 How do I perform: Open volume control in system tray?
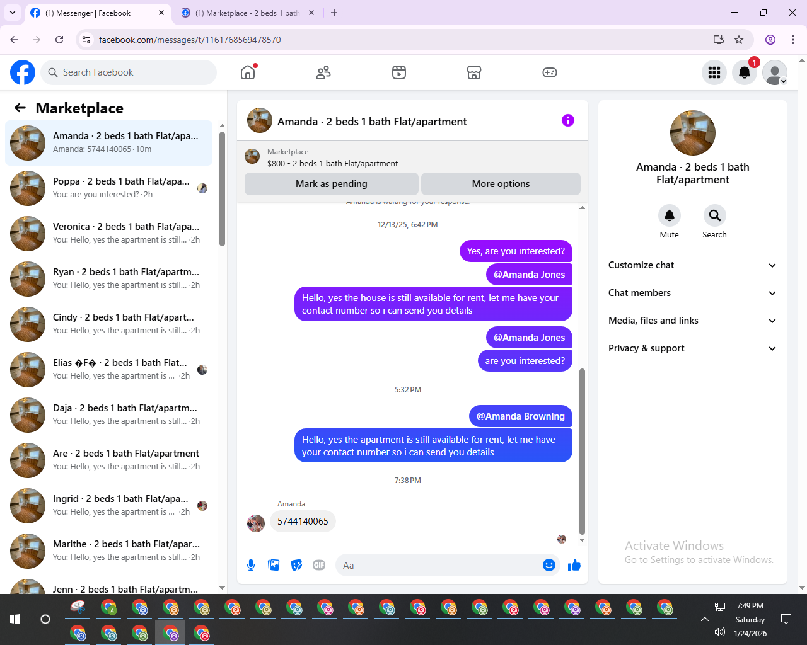pyautogui.click(x=720, y=632)
